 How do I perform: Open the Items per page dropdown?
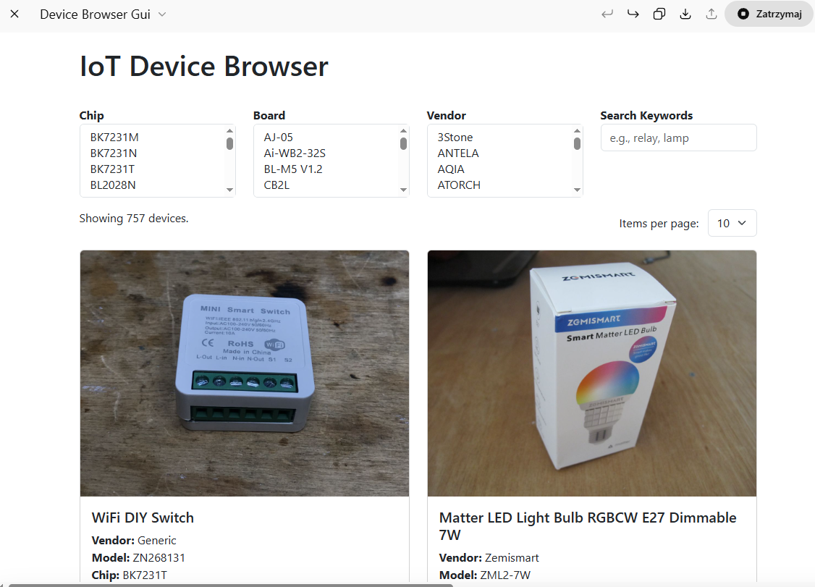[x=732, y=223]
